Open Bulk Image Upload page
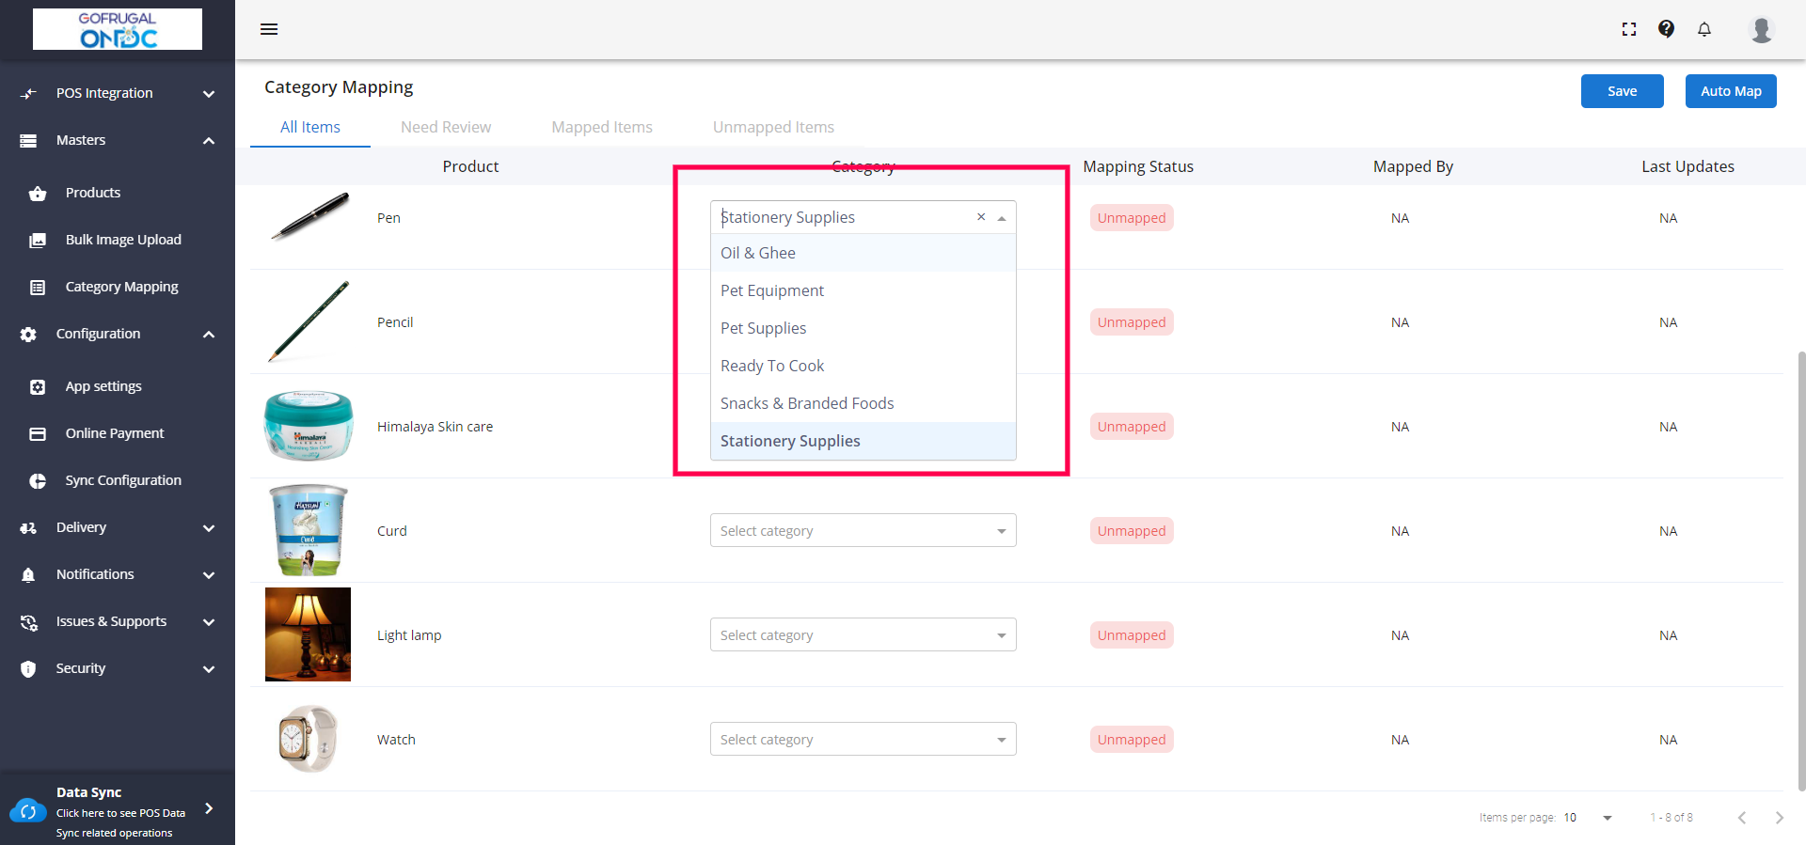The height and width of the screenshot is (845, 1806). point(123,240)
